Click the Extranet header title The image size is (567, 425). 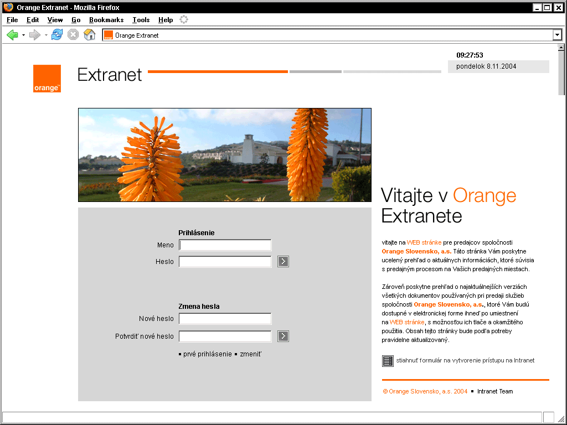pos(110,75)
